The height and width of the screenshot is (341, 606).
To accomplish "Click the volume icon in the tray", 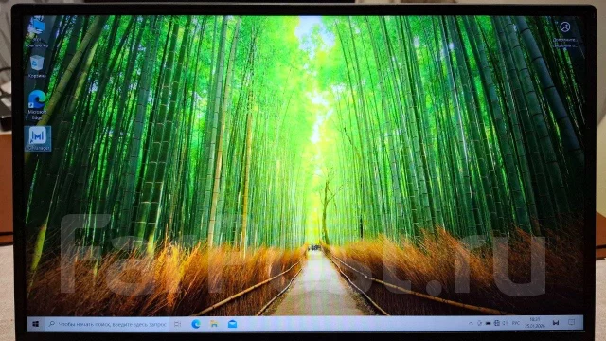I will pos(505,323).
